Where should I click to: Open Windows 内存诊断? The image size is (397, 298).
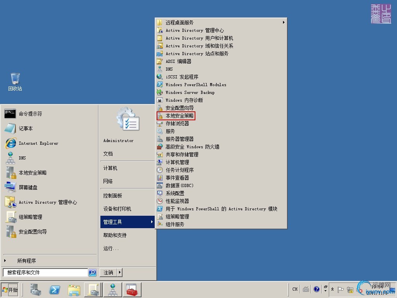(x=221, y=100)
